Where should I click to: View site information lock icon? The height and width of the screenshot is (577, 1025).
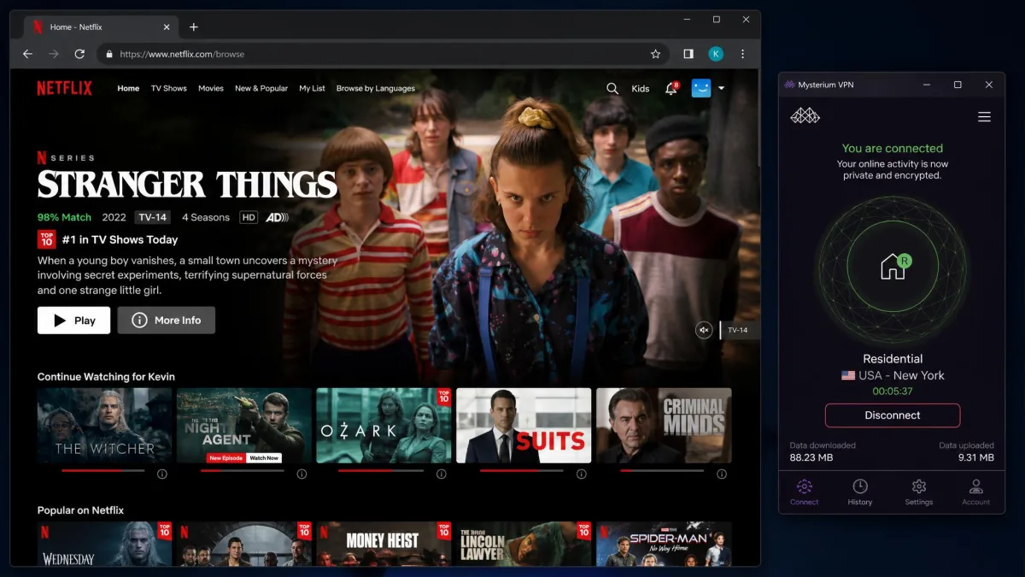coord(108,54)
